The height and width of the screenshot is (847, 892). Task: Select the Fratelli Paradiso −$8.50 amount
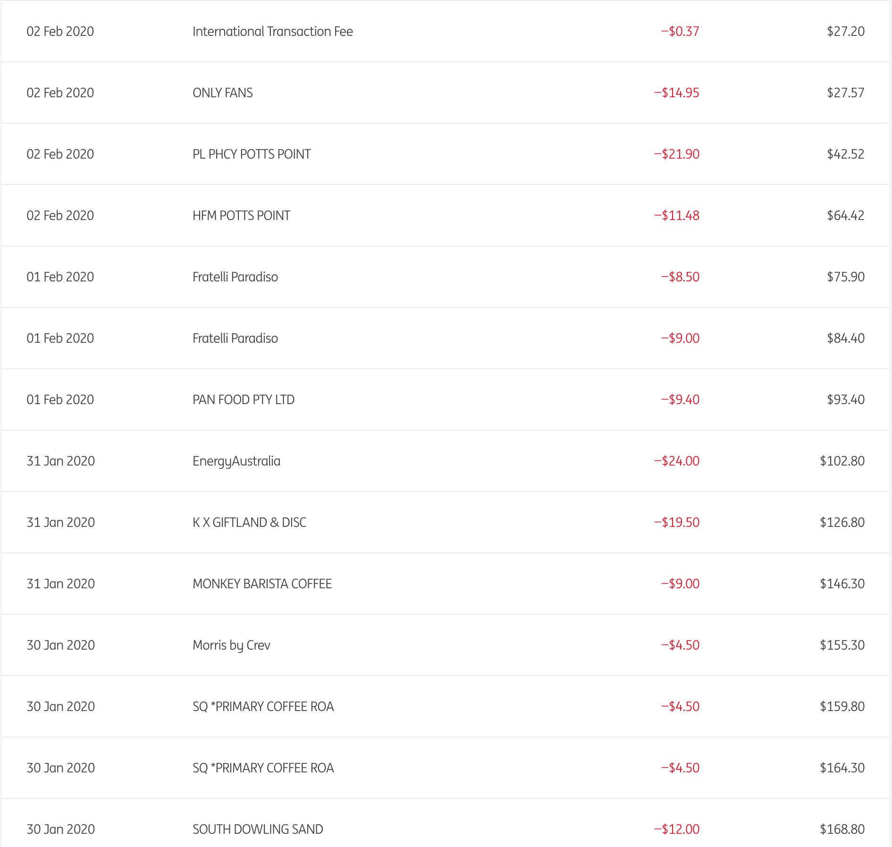[x=680, y=277]
